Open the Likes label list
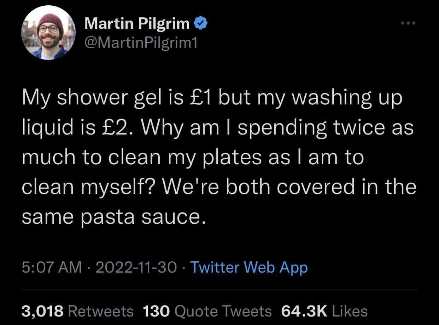Image resolution: width=439 pixels, height=325 pixels. click(x=350, y=311)
